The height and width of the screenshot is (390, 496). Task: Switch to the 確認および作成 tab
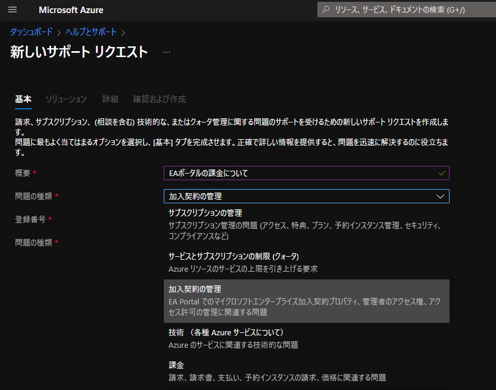point(160,99)
